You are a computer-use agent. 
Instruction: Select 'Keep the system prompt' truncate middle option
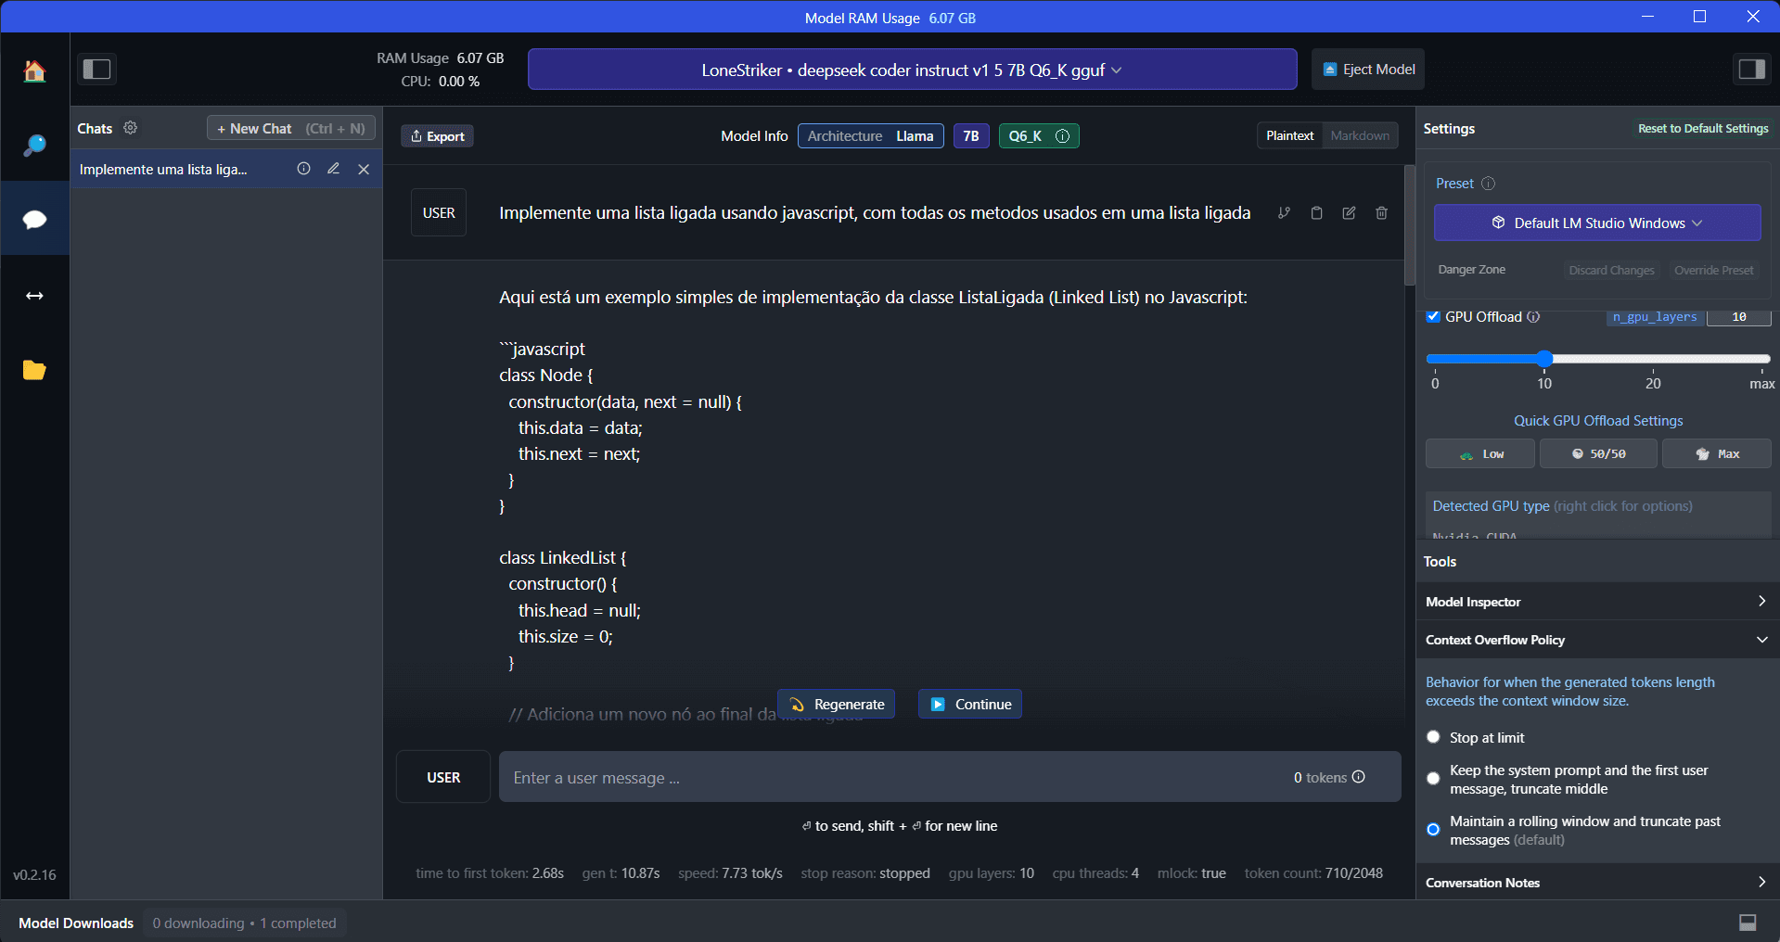(1433, 779)
